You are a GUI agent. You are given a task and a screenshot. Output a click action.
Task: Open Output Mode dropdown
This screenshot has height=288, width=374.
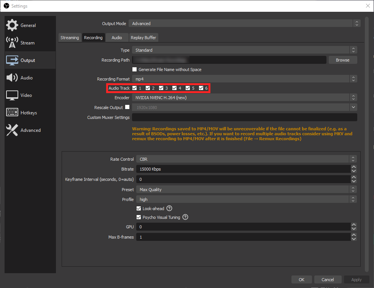245,23
